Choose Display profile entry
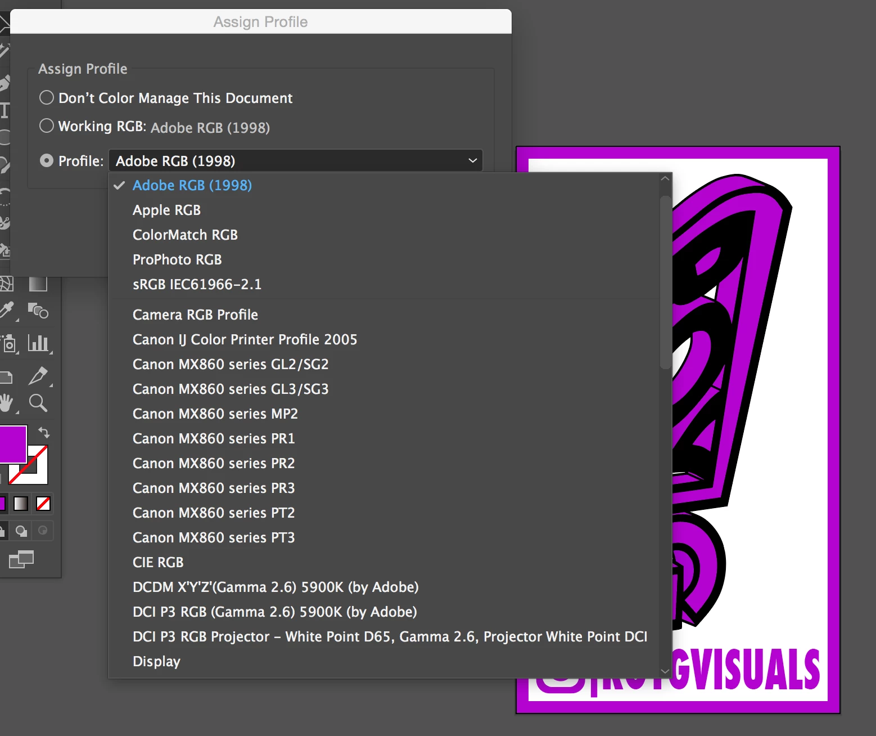The width and height of the screenshot is (876, 736). point(384,661)
